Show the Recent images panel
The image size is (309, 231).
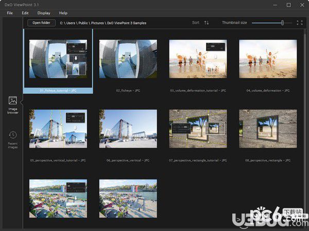[13, 139]
